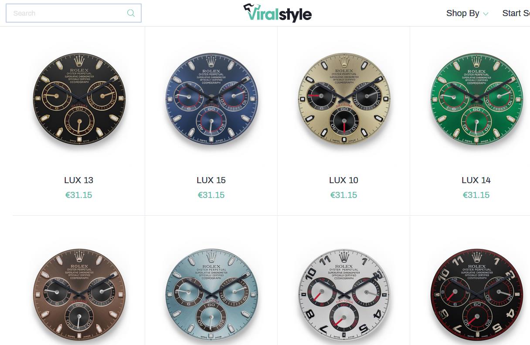Expand the Shop By dropdown chevron
This screenshot has height=345, width=530.
(x=486, y=14)
